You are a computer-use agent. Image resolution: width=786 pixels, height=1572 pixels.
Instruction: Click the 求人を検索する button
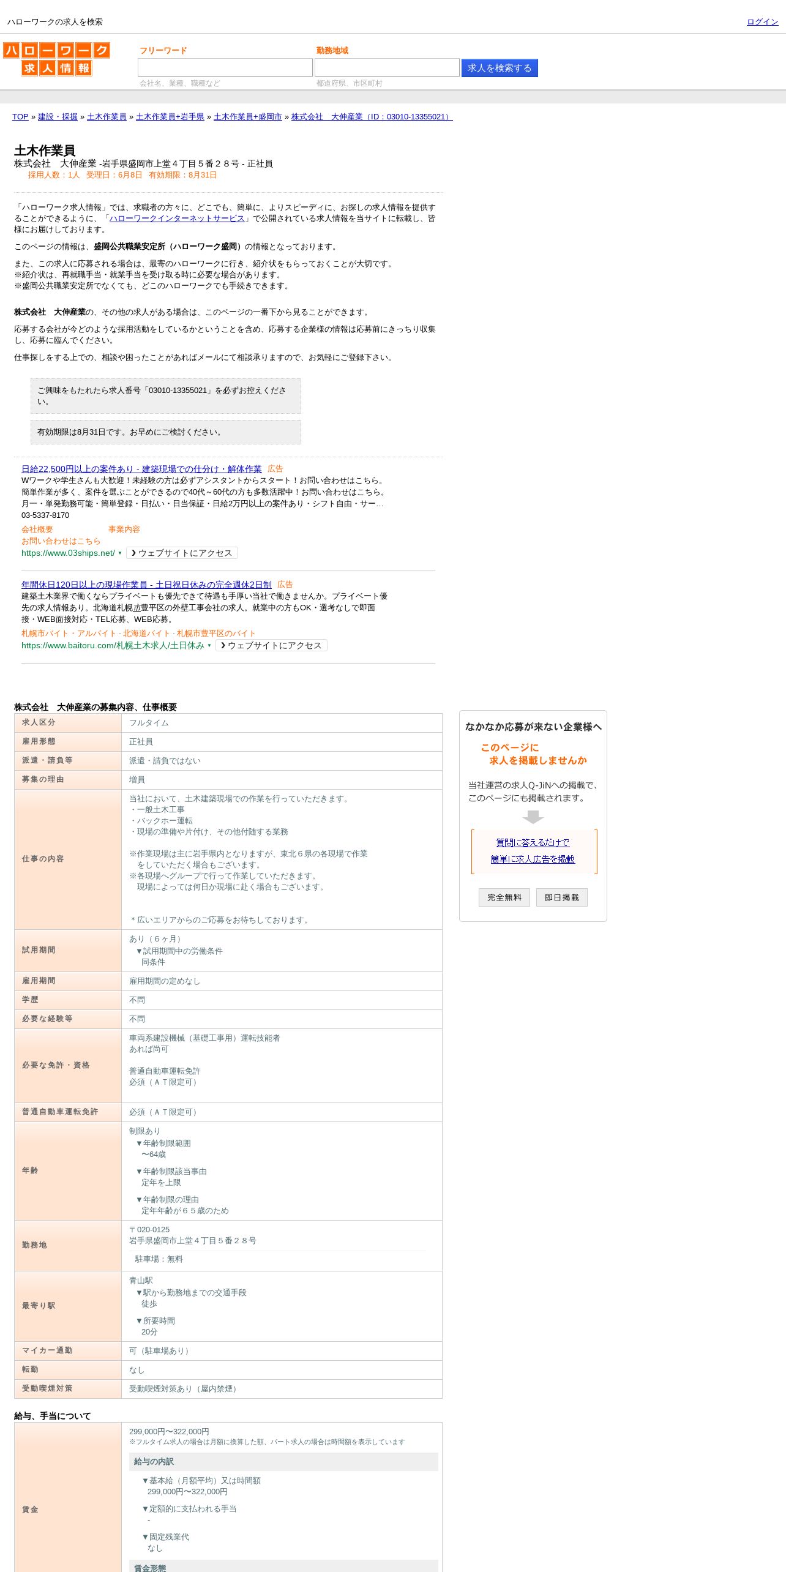[500, 68]
